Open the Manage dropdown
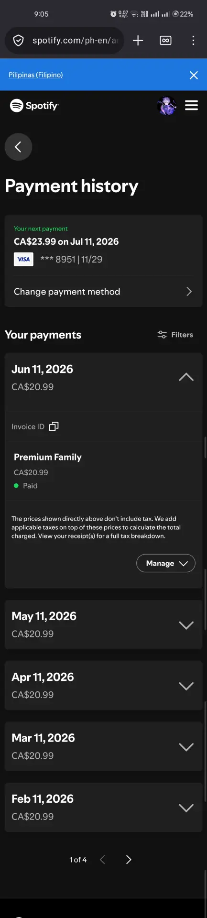This screenshot has height=918, width=207. coord(166,563)
